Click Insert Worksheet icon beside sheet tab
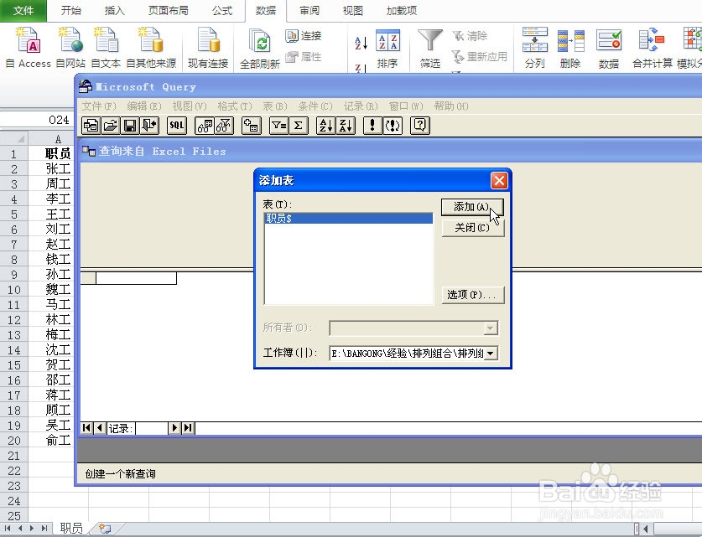Screen dimensions: 702x537 tap(105, 529)
